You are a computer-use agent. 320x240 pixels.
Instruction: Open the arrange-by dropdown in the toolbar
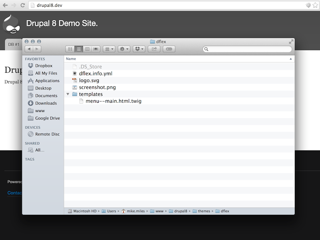click(109, 49)
